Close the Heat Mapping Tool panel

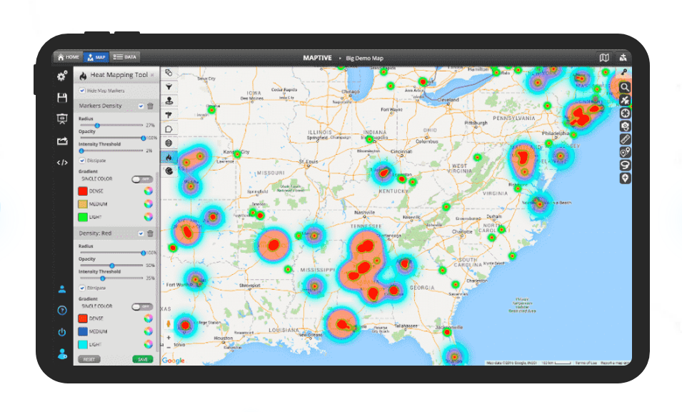[152, 75]
